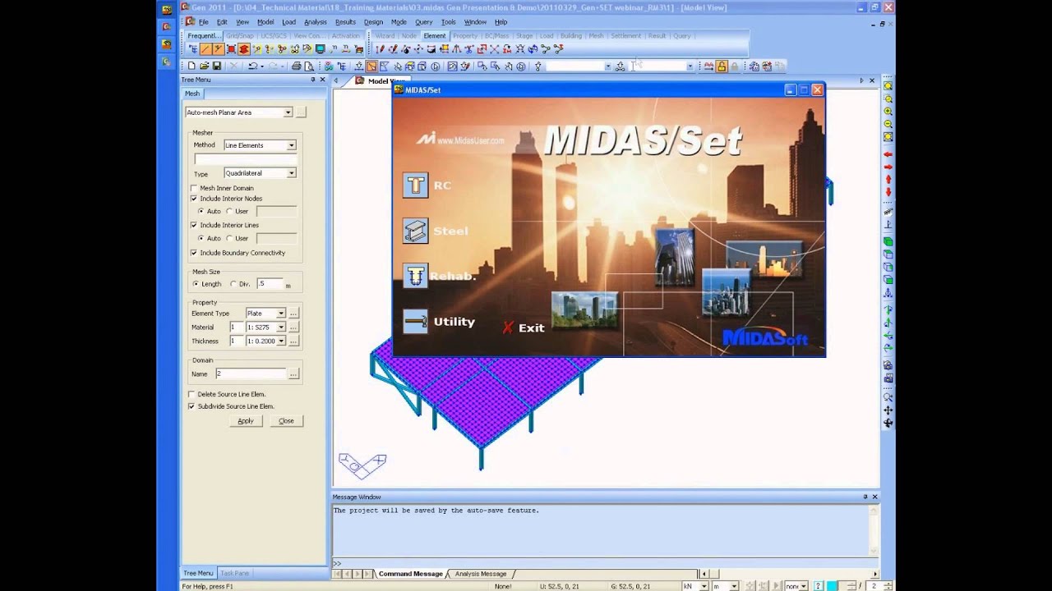Switch to Task Pane tab at bottom
This screenshot has width=1052, height=591.
point(234,573)
